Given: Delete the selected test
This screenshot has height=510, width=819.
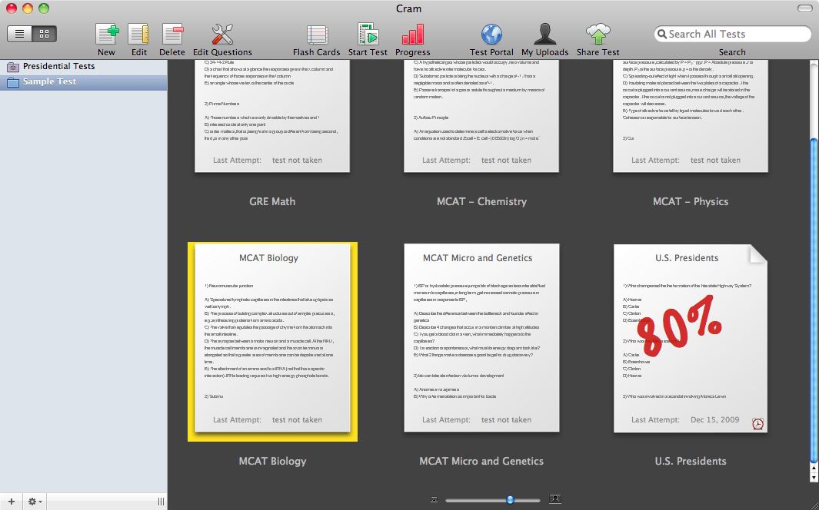Looking at the screenshot, I should [171, 34].
